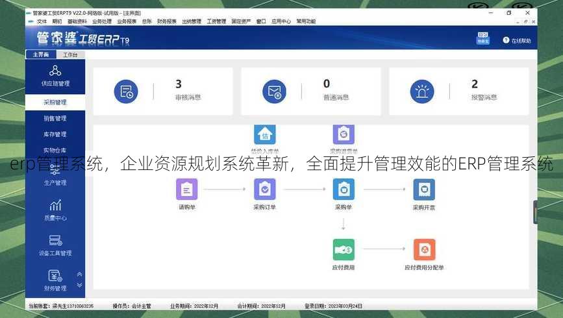Open the 业务报表 menu
Image resolution: width=563 pixels, height=318 pixels.
tap(127, 21)
